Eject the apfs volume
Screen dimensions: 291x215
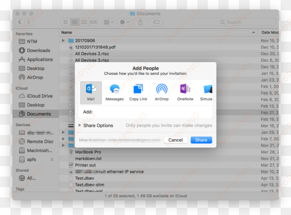52,159
